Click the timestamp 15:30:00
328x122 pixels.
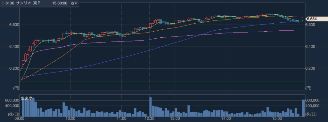click(60, 3)
